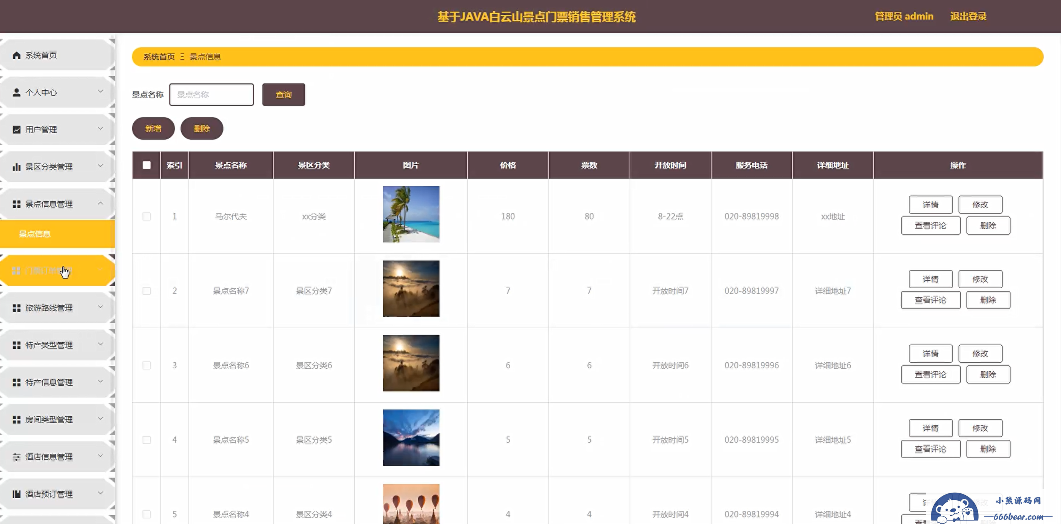This screenshot has height=524, width=1061.
Task: Click the grid icon beside 旅游路线管理
Action: point(17,308)
